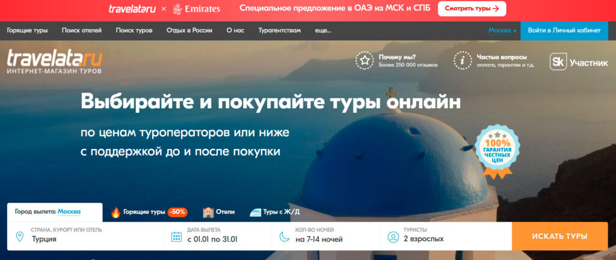Click the info icon near Частые вопросы

coord(463,61)
